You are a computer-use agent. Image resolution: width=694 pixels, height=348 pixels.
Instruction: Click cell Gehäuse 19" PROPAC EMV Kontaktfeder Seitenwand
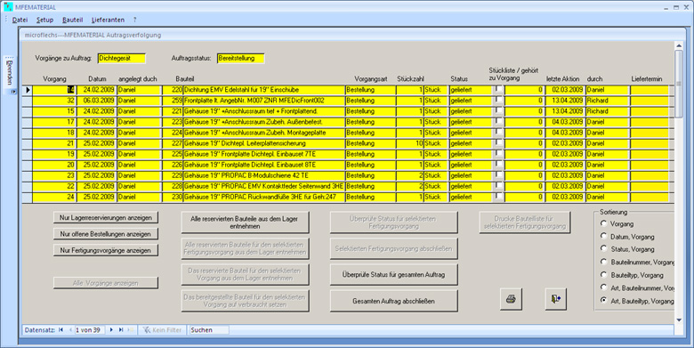tap(264, 186)
